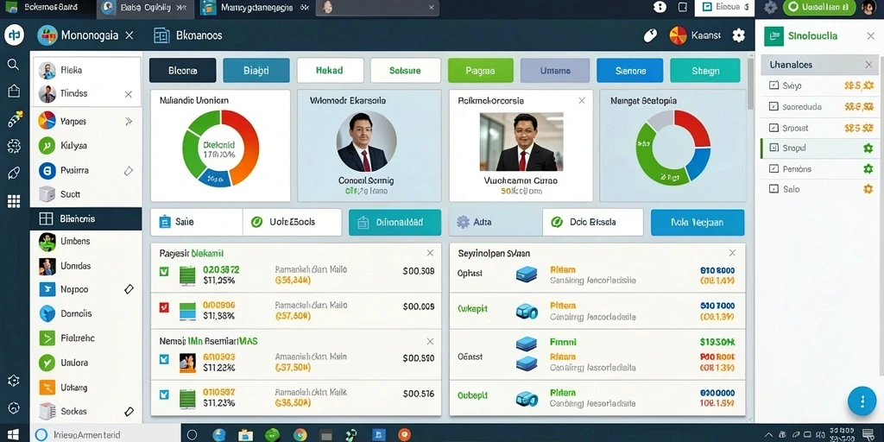Screen dimensions: 884x442
Task: Select the Hekad tab
Action: pyautogui.click(x=329, y=71)
